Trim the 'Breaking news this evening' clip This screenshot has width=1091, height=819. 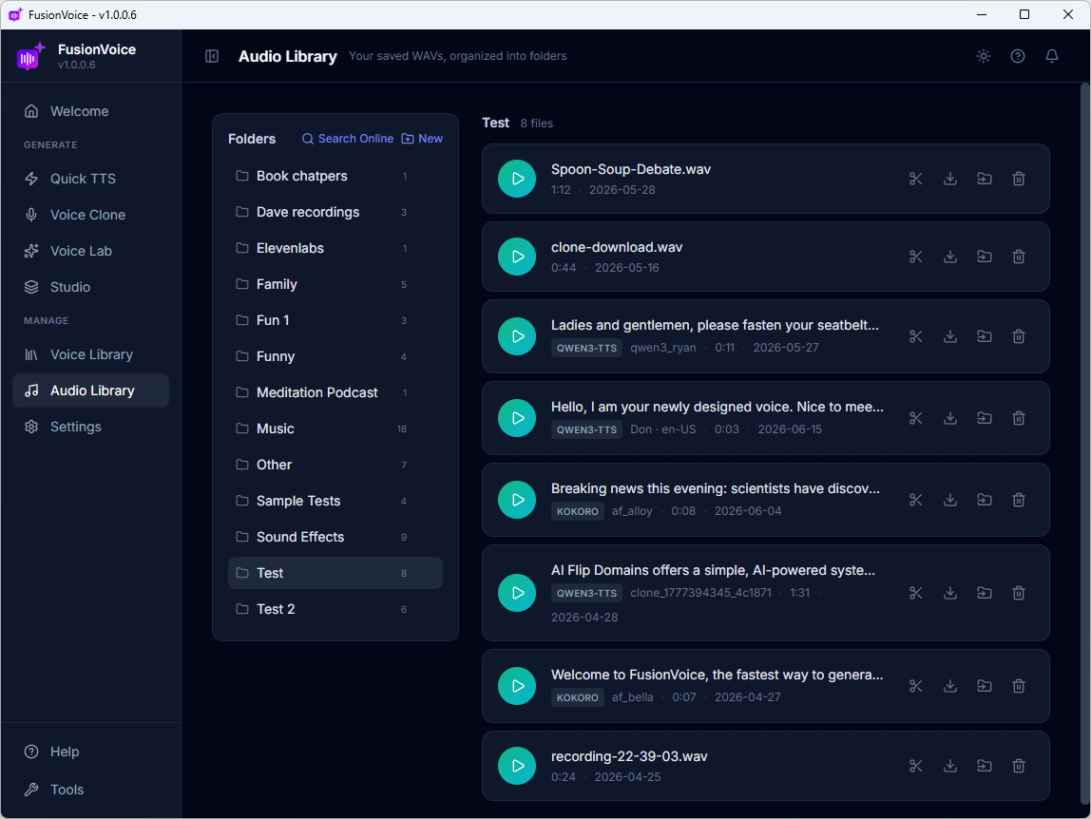click(916, 500)
